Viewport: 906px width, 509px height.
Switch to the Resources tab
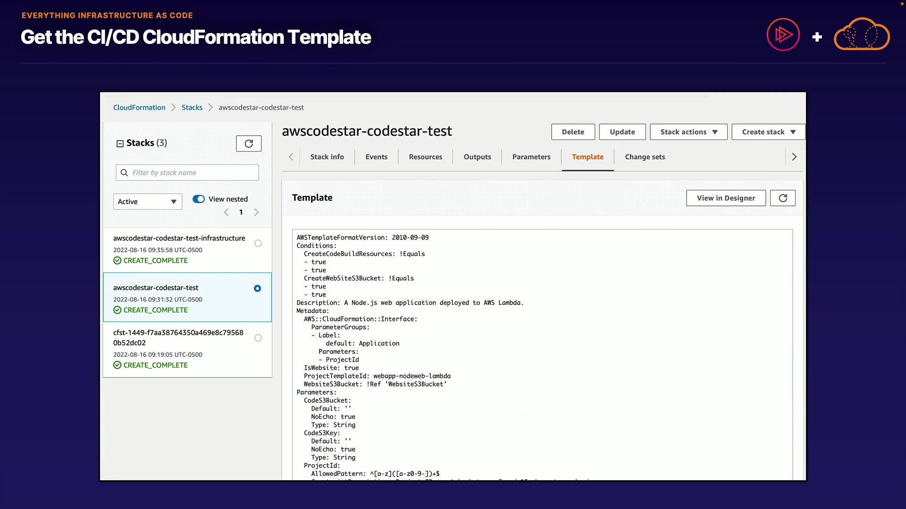[x=425, y=157]
